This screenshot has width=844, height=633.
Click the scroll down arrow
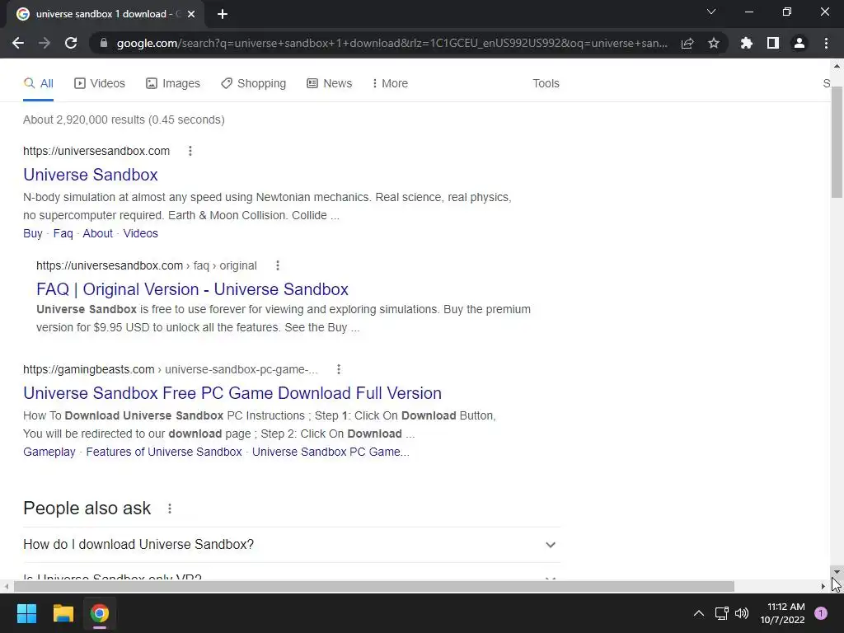pyautogui.click(x=837, y=572)
